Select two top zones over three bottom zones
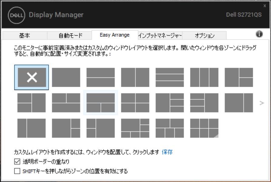The image size is (271, 182). tap(170, 128)
